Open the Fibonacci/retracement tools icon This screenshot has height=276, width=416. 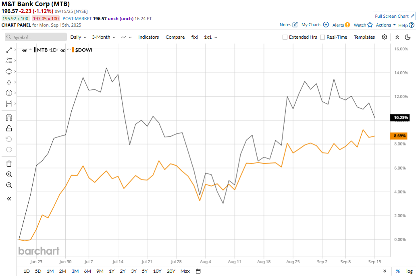[x=9, y=61]
